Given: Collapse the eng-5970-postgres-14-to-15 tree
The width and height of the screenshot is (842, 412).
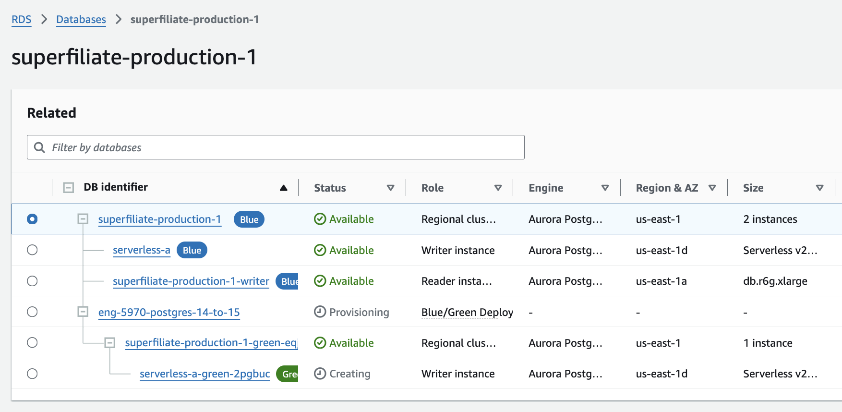Looking at the screenshot, I should [83, 312].
